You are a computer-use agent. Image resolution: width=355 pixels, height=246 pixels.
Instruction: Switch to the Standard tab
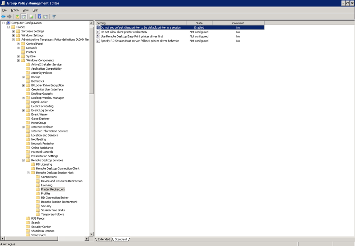coord(121,239)
